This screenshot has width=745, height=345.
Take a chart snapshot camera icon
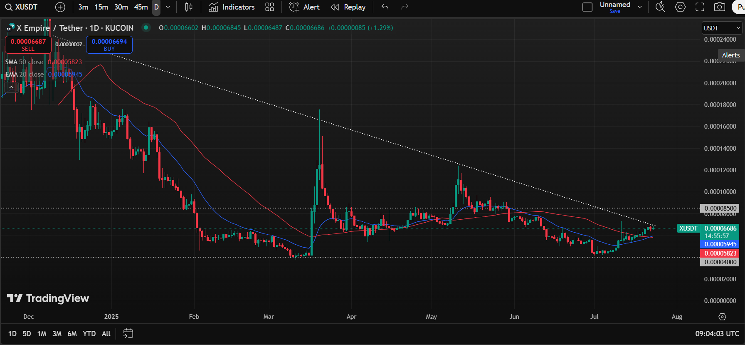click(x=720, y=7)
